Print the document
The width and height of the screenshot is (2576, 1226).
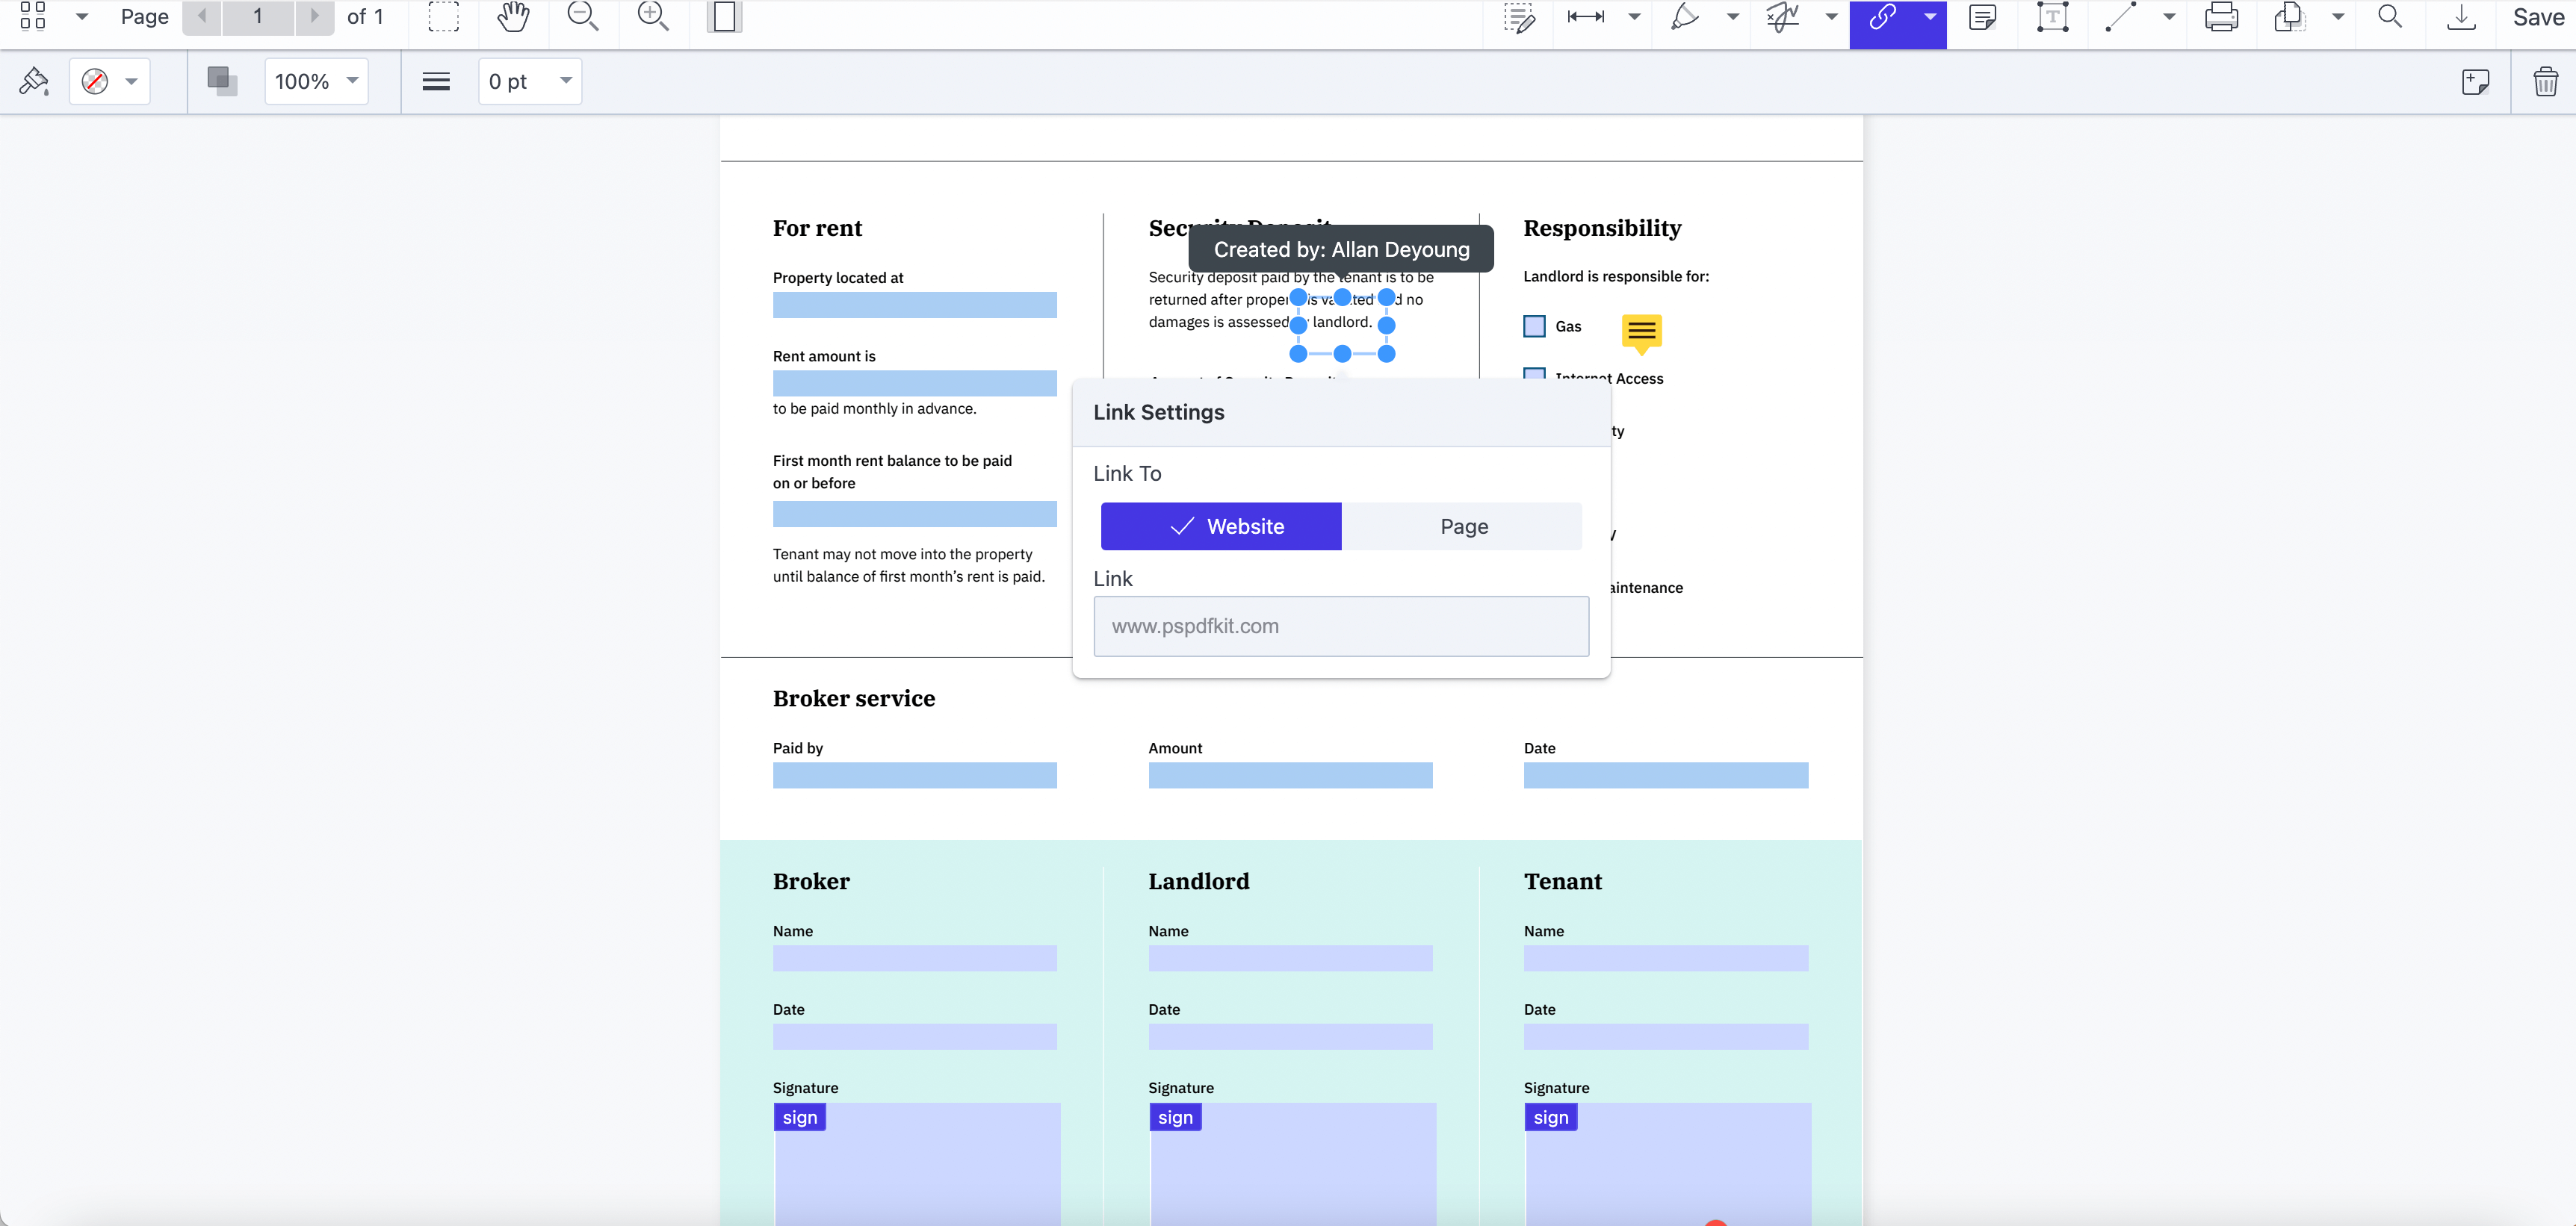(x=2221, y=17)
